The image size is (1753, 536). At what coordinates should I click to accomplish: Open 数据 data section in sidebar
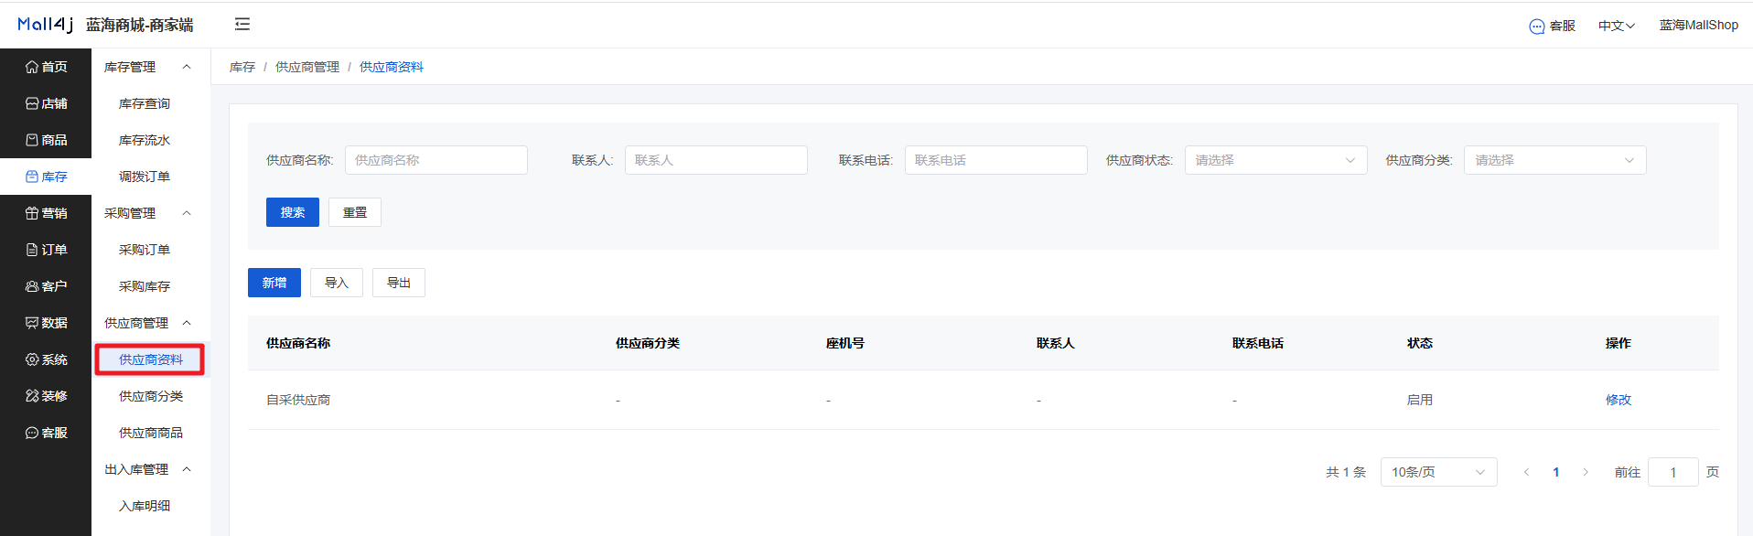coord(46,323)
